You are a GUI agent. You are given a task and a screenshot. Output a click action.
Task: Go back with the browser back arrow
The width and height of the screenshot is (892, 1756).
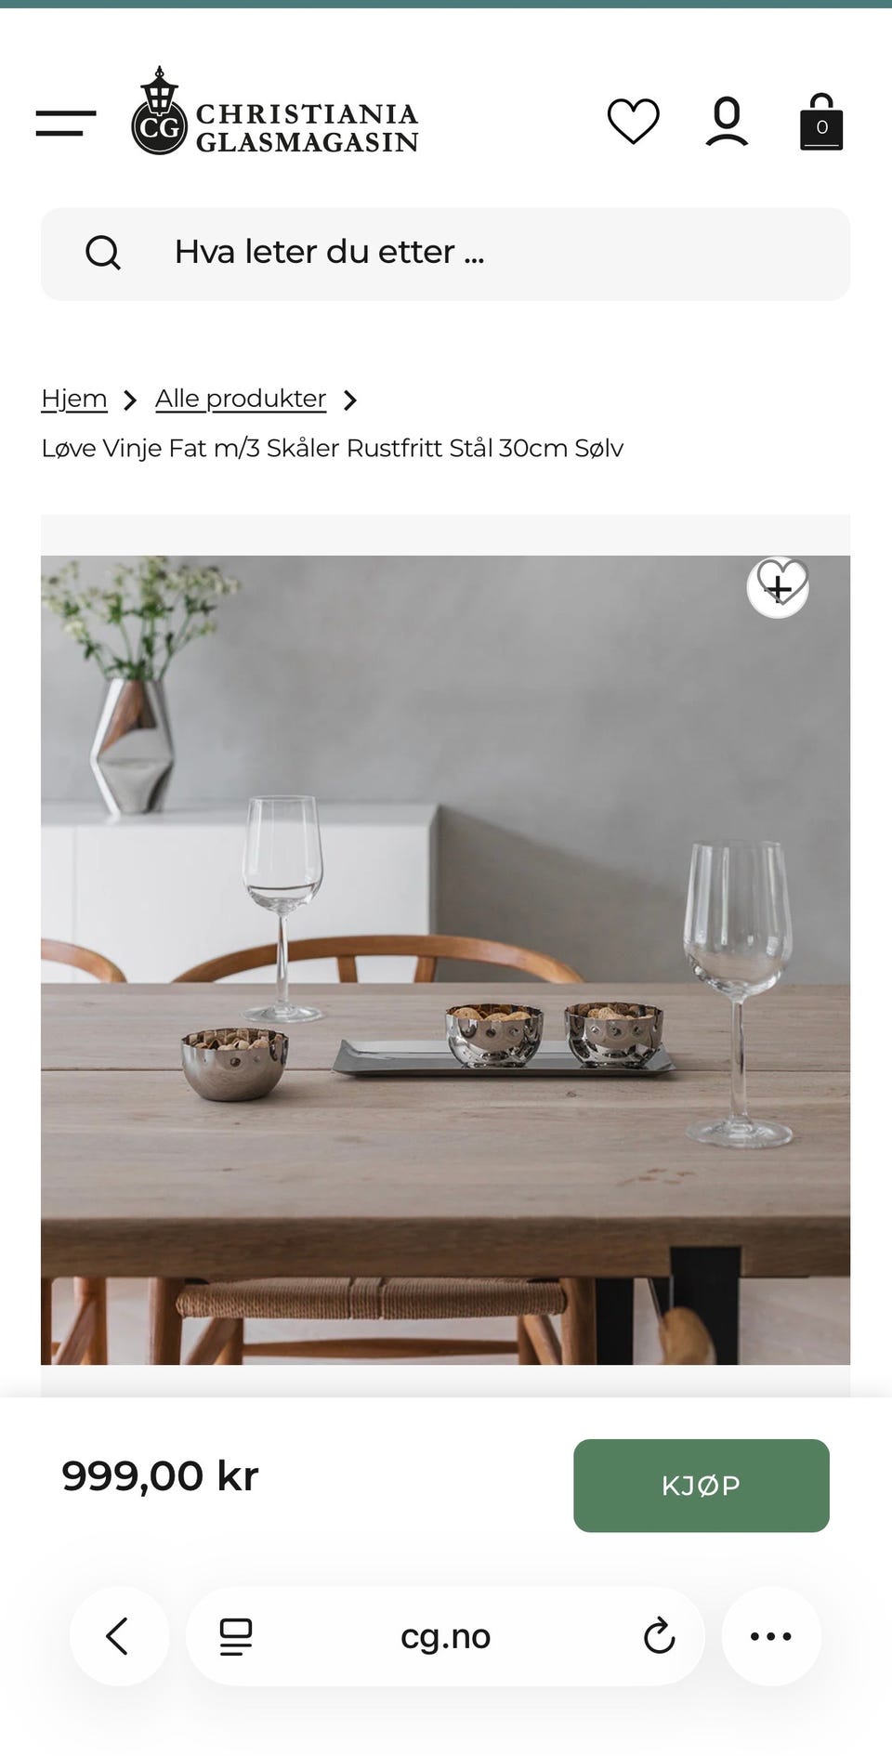pyautogui.click(x=119, y=1636)
